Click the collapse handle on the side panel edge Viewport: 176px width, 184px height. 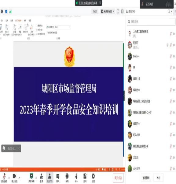[x=124, y=96]
